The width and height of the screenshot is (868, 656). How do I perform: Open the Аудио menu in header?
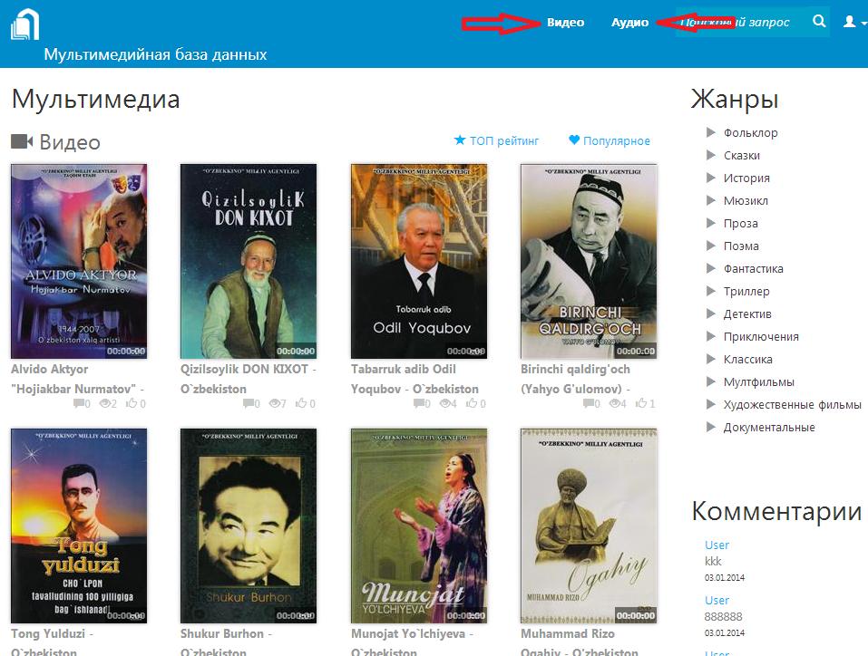coord(629,23)
